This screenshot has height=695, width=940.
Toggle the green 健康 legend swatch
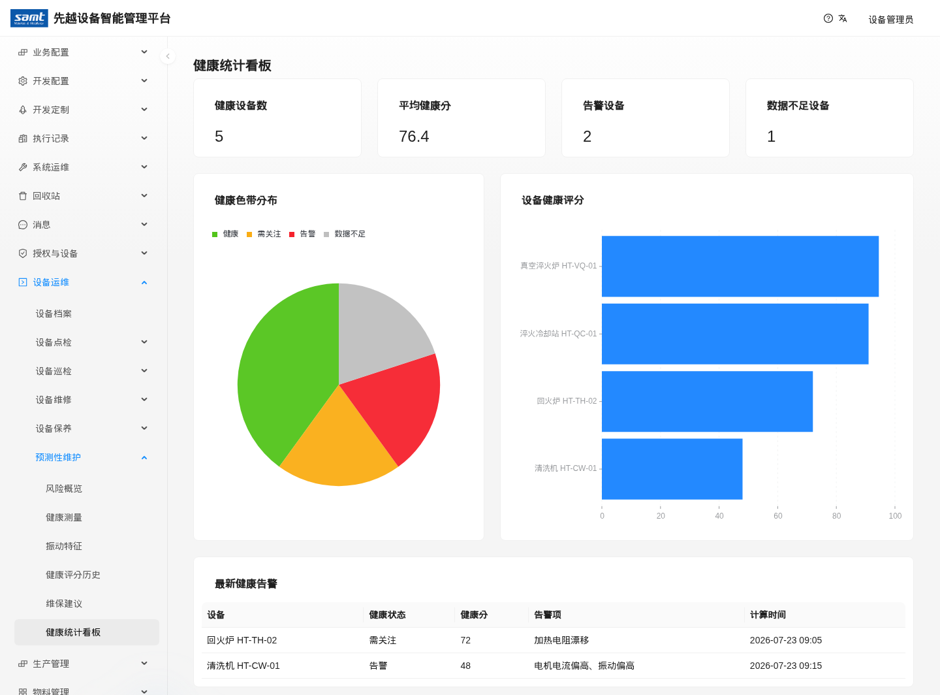click(215, 234)
